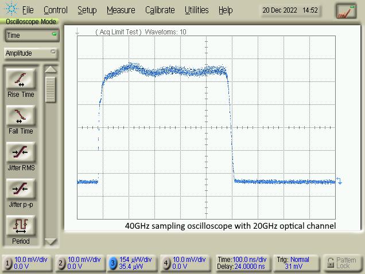The width and height of the screenshot is (365, 274).
Task: Measure Jitter p-p with its icon
Action: coord(21,189)
